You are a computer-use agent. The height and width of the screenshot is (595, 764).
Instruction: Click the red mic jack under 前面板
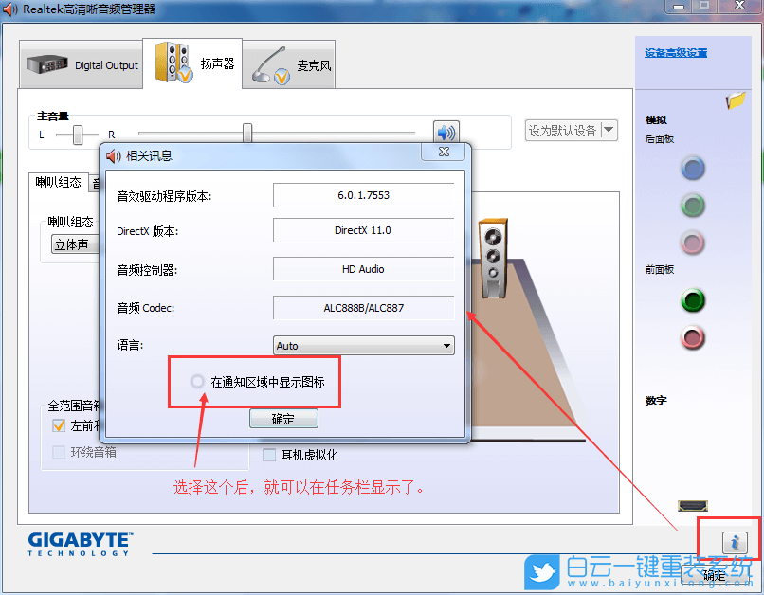[x=693, y=338]
